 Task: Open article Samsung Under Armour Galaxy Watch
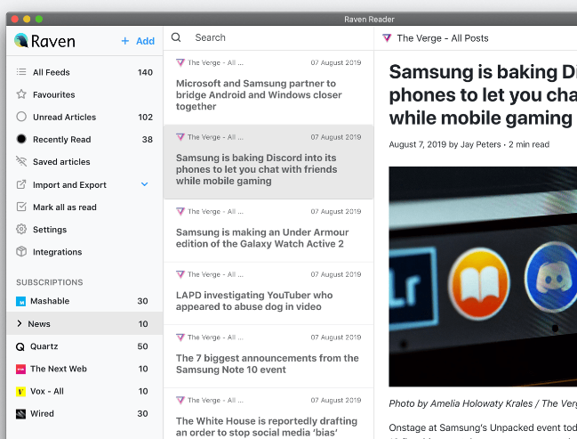coord(268,232)
